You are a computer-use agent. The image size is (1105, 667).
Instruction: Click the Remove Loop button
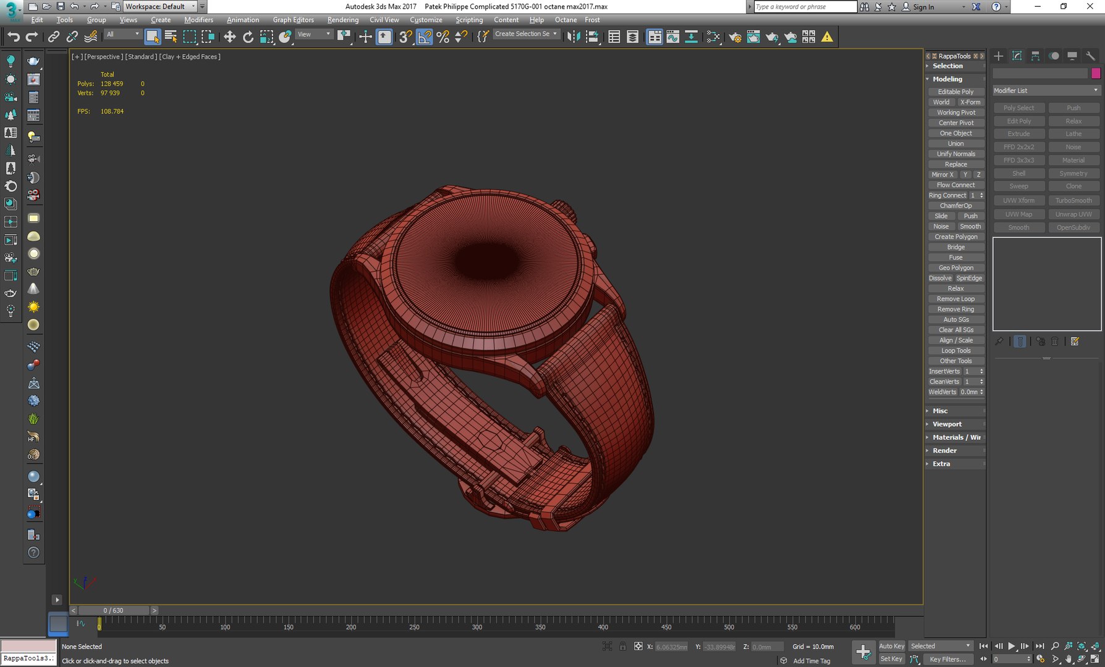point(956,299)
